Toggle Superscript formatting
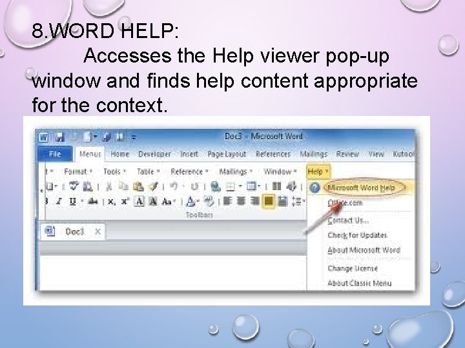The image size is (465, 348). point(125,202)
